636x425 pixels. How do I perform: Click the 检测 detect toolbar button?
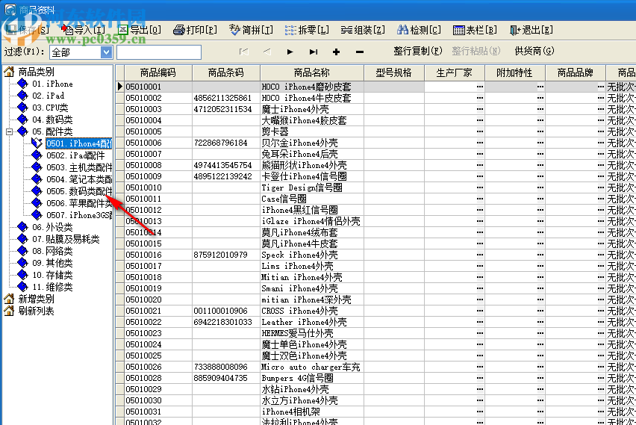click(x=419, y=30)
